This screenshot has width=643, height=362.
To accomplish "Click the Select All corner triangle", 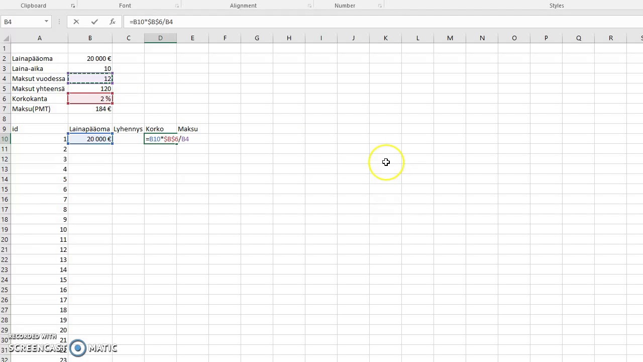I will tap(6, 38).
